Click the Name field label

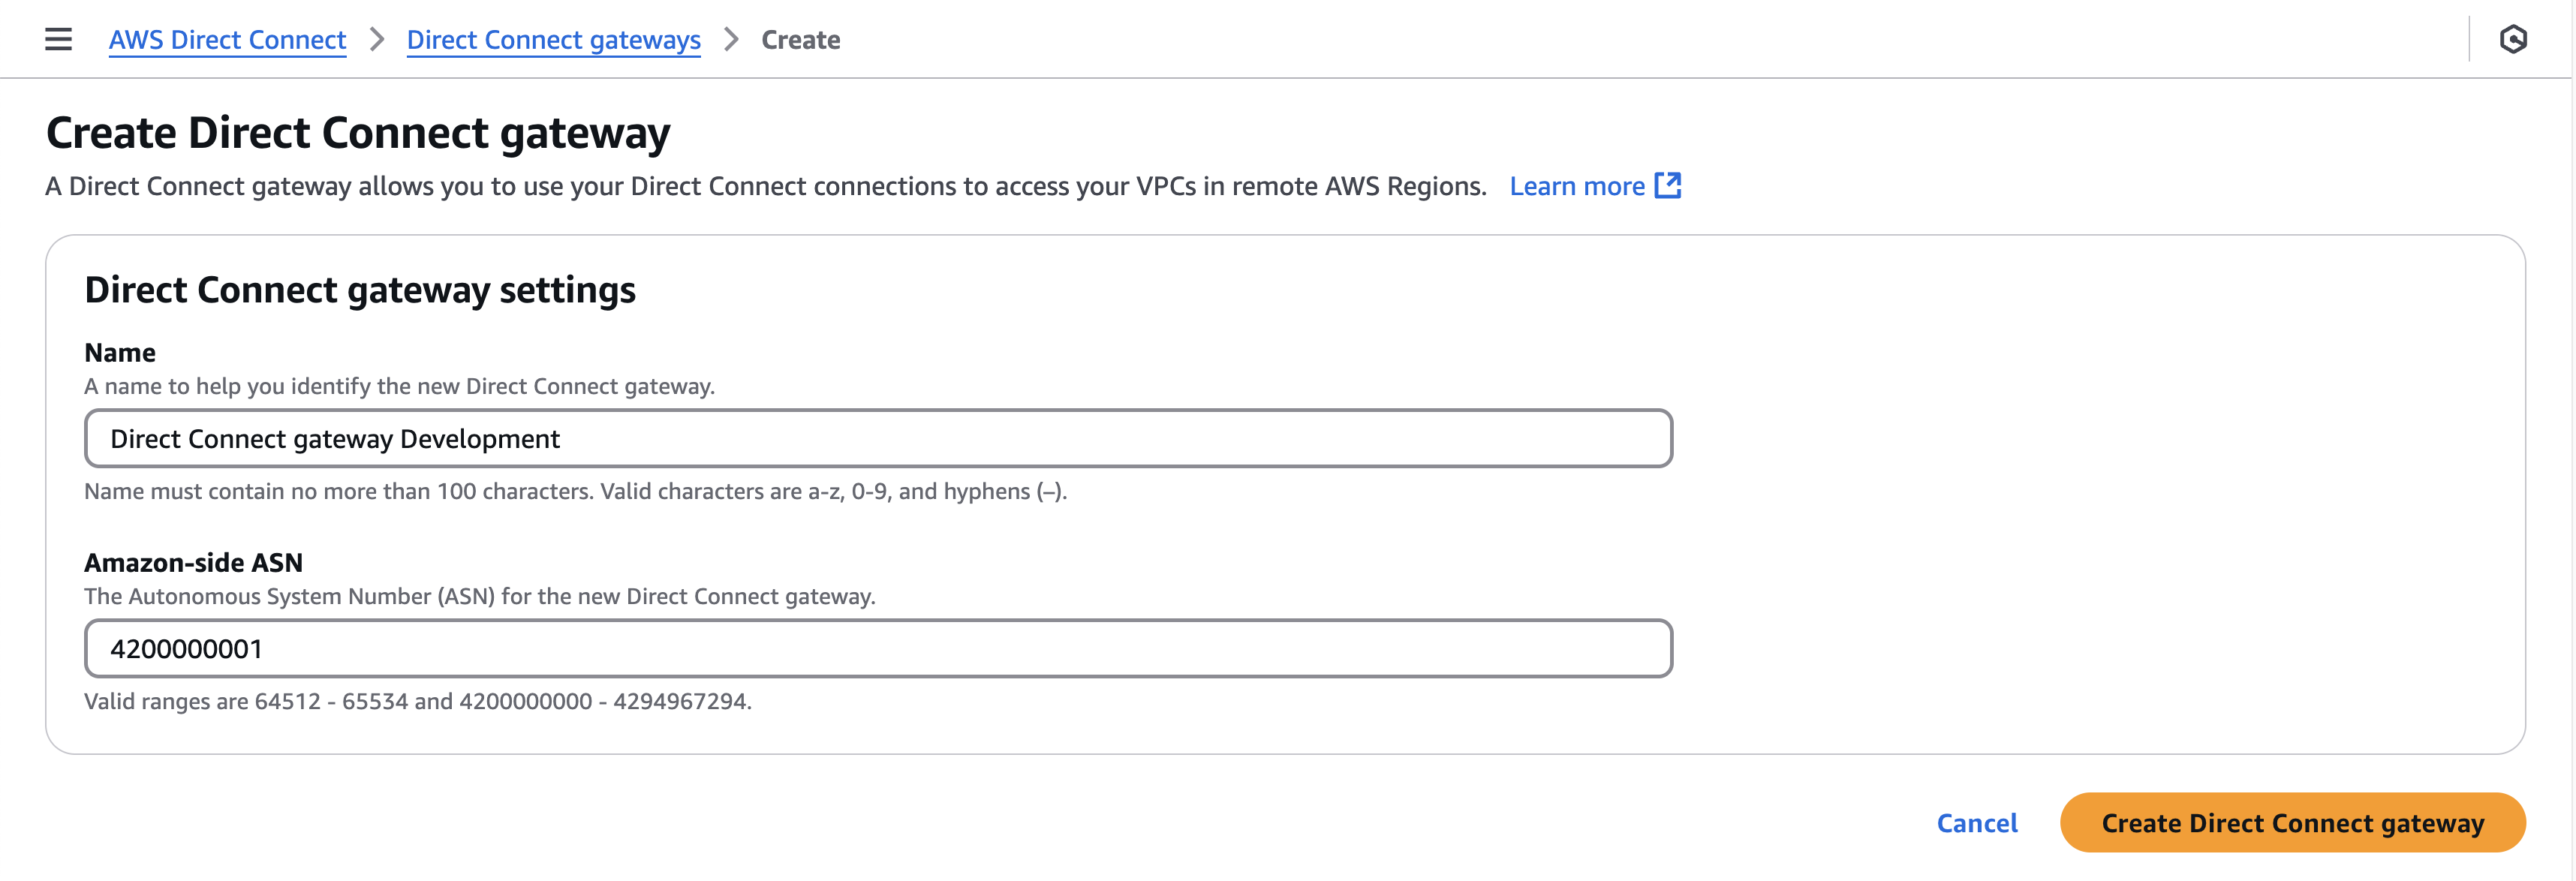point(120,353)
